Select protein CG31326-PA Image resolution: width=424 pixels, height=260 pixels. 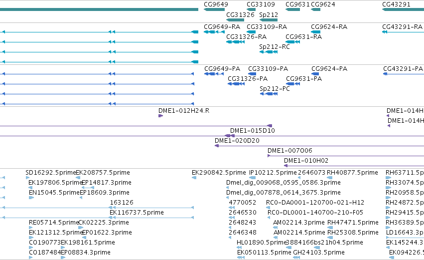coord(248,79)
